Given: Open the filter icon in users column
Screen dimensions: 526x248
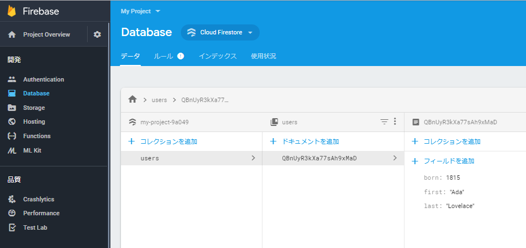Looking at the screenshot, I should click(x=385, y=122).
